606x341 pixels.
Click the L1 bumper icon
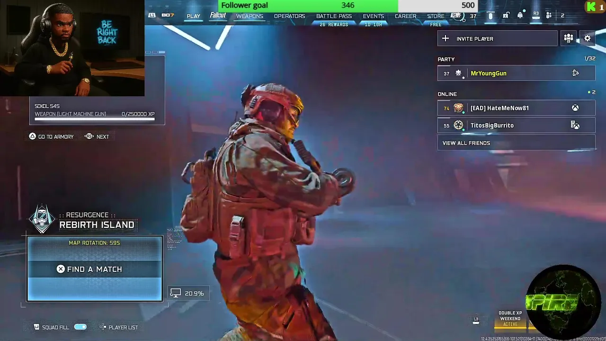click(151, 15)
